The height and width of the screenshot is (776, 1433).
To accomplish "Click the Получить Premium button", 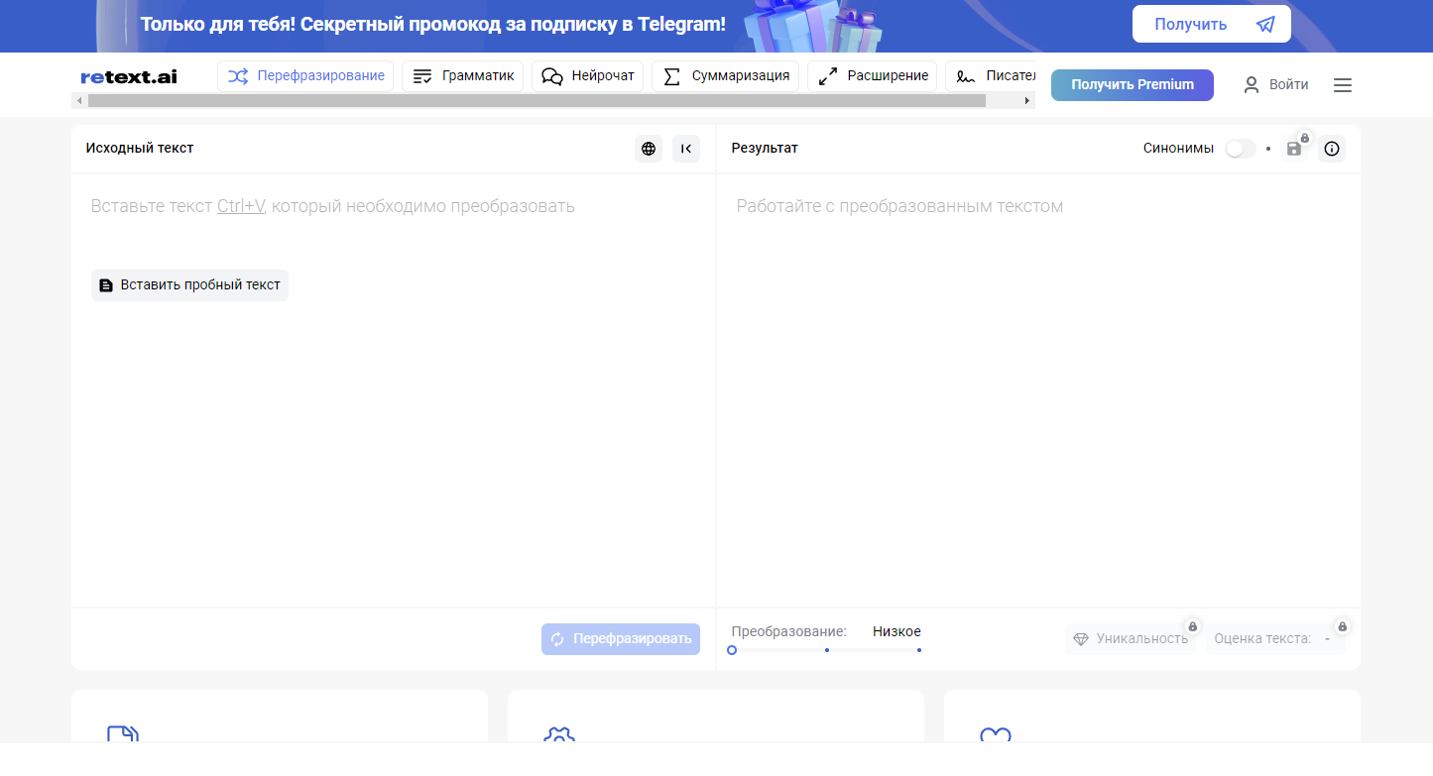I will point(1132,85).
